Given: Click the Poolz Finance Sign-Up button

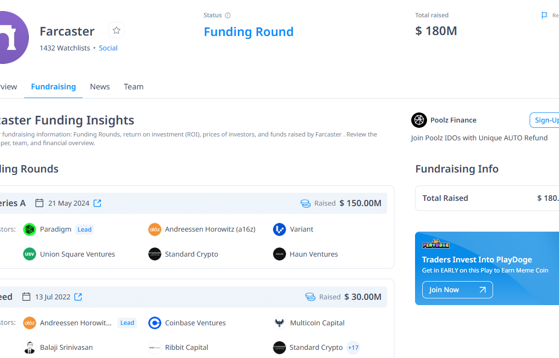Looking at the screenshot, I should point(546,120).
